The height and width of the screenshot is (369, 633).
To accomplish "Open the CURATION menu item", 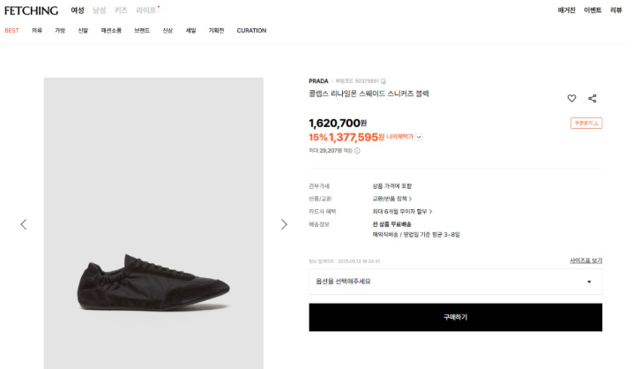I will pos(251,30).
